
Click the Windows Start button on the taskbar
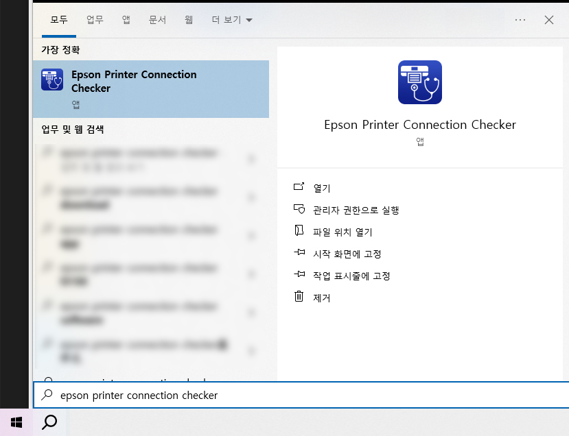pos(16,422)
